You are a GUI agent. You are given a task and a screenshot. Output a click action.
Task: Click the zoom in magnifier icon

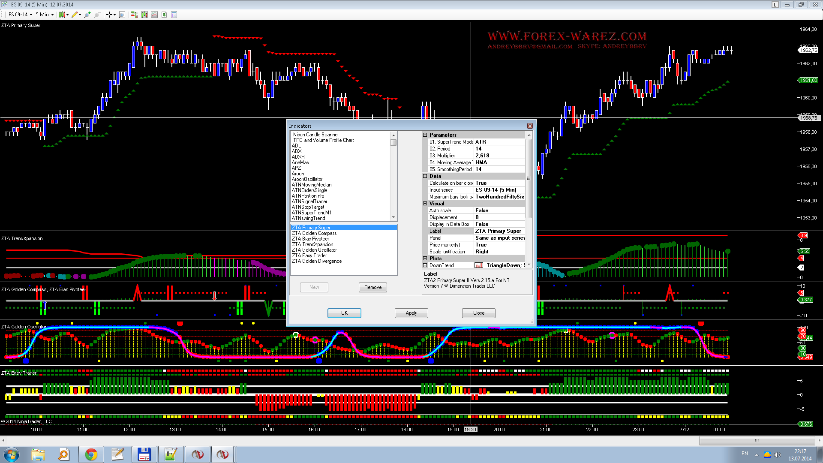click(87, 15)
